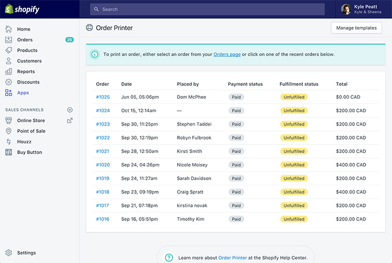The image size is (392, 263).
Task: Open the Buy Button channel
Action: 30,152
